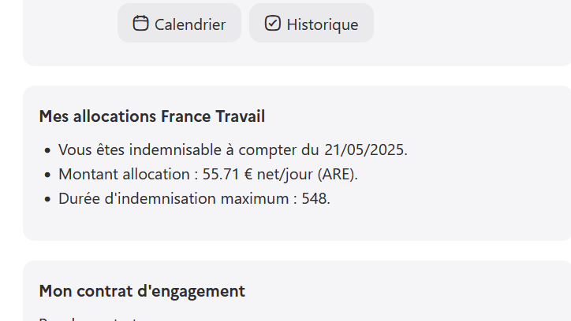The height and width of the screenshot is (321, 571).
Task: Select the 'Mon contrat d'engagement' heading
Action: [142, 291]
